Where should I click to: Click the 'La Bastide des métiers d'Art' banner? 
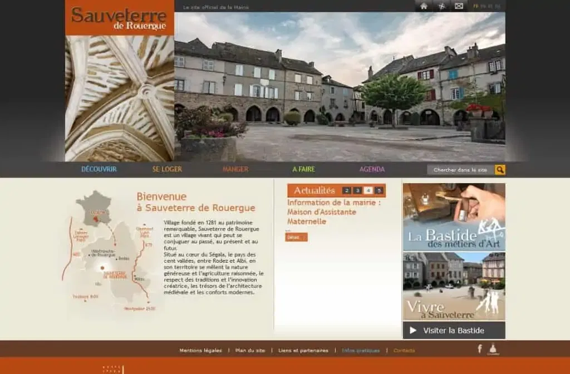pyautogui.click(x=454, y=214)
